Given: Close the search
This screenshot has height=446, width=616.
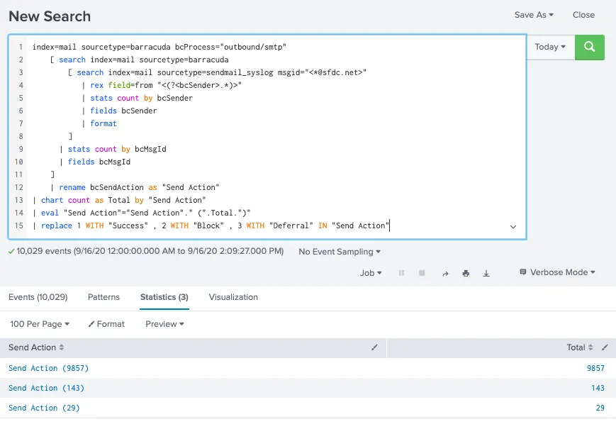Looking at the screenshot, I should tap(583, 15).
